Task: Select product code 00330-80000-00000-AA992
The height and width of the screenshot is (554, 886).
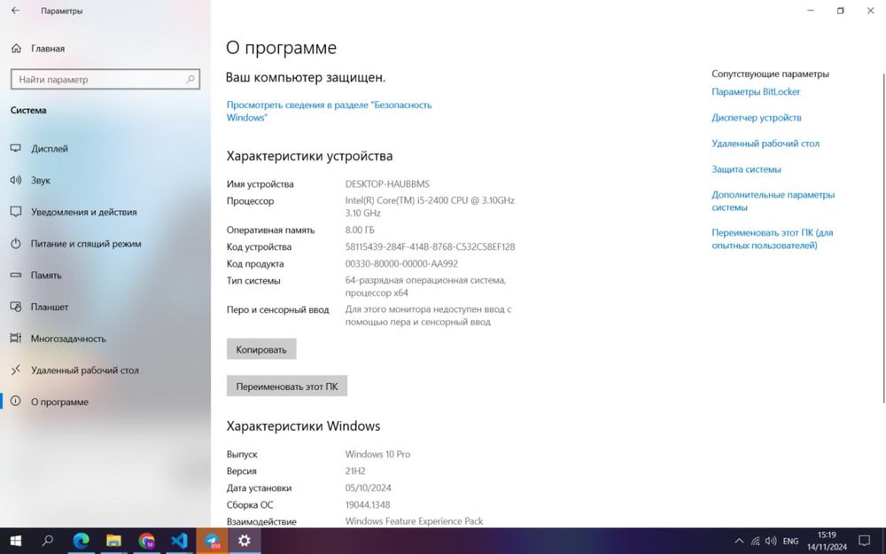Action: coord(401,264)
